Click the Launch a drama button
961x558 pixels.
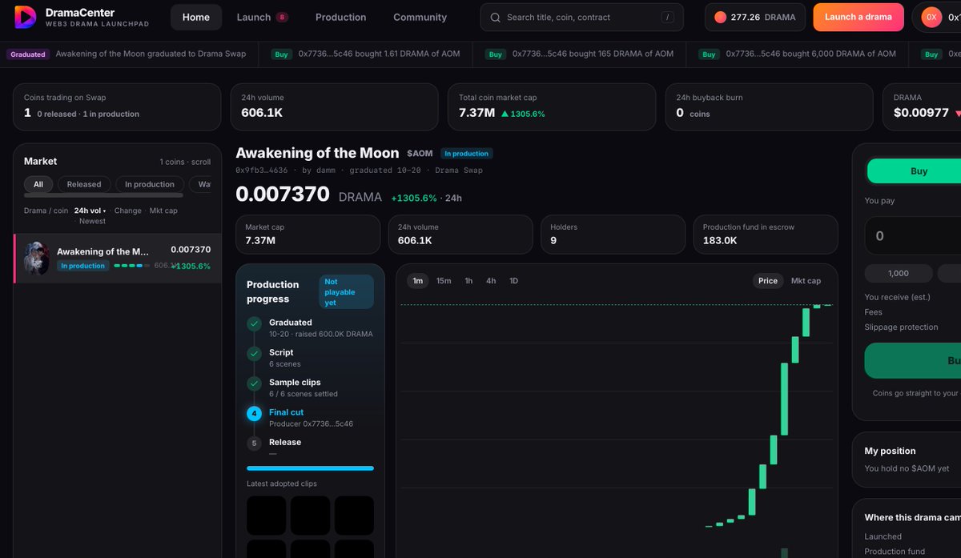pyautogui.click(x=858, y=18)
